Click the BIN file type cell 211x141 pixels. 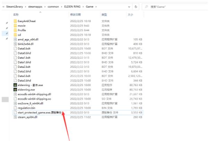pos(107,108)
